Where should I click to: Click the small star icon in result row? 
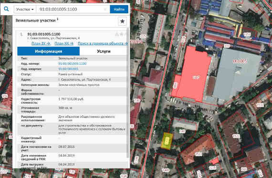(122, 34)
